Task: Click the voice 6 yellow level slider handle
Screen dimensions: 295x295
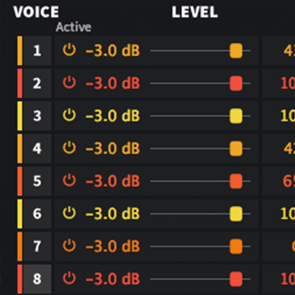Action: [236, 214]
